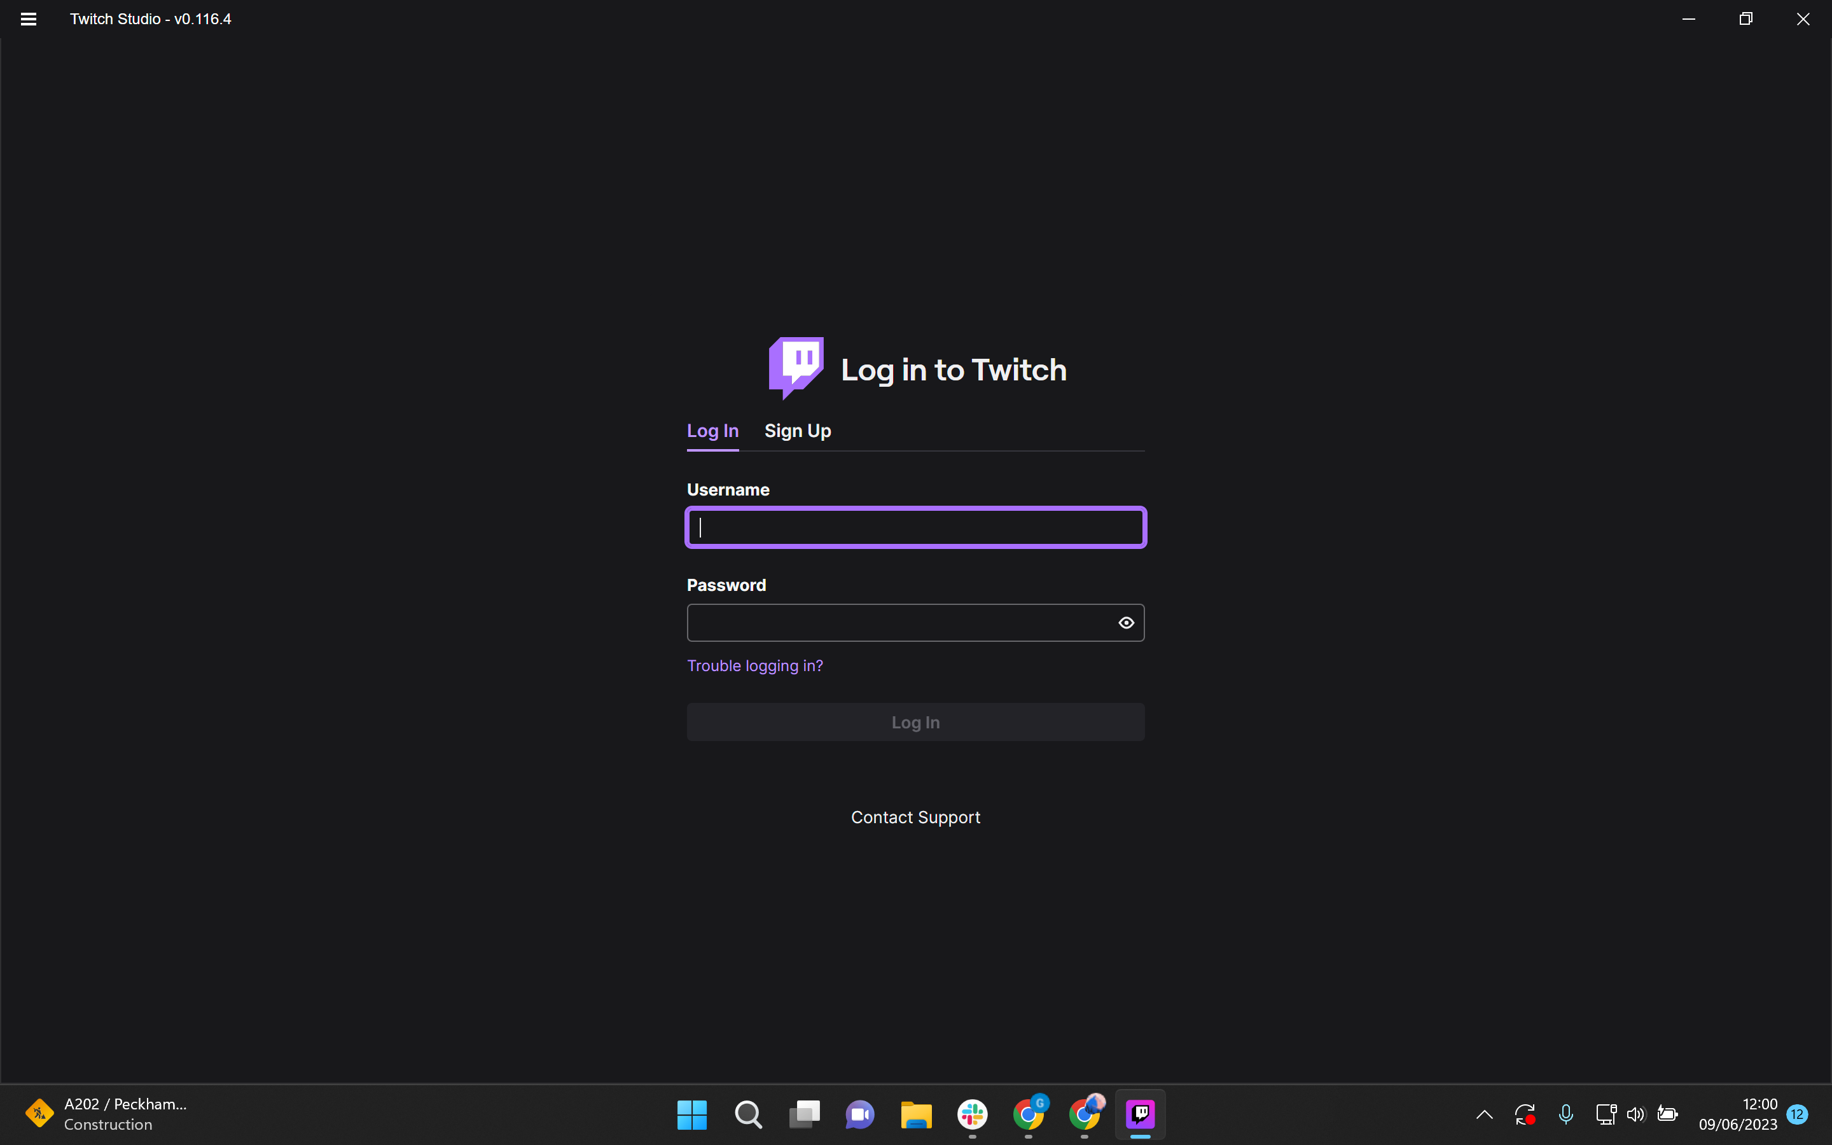Click the sync status tray icon
The height and width of the screenshot is (1145, 1832).
1525,1114
